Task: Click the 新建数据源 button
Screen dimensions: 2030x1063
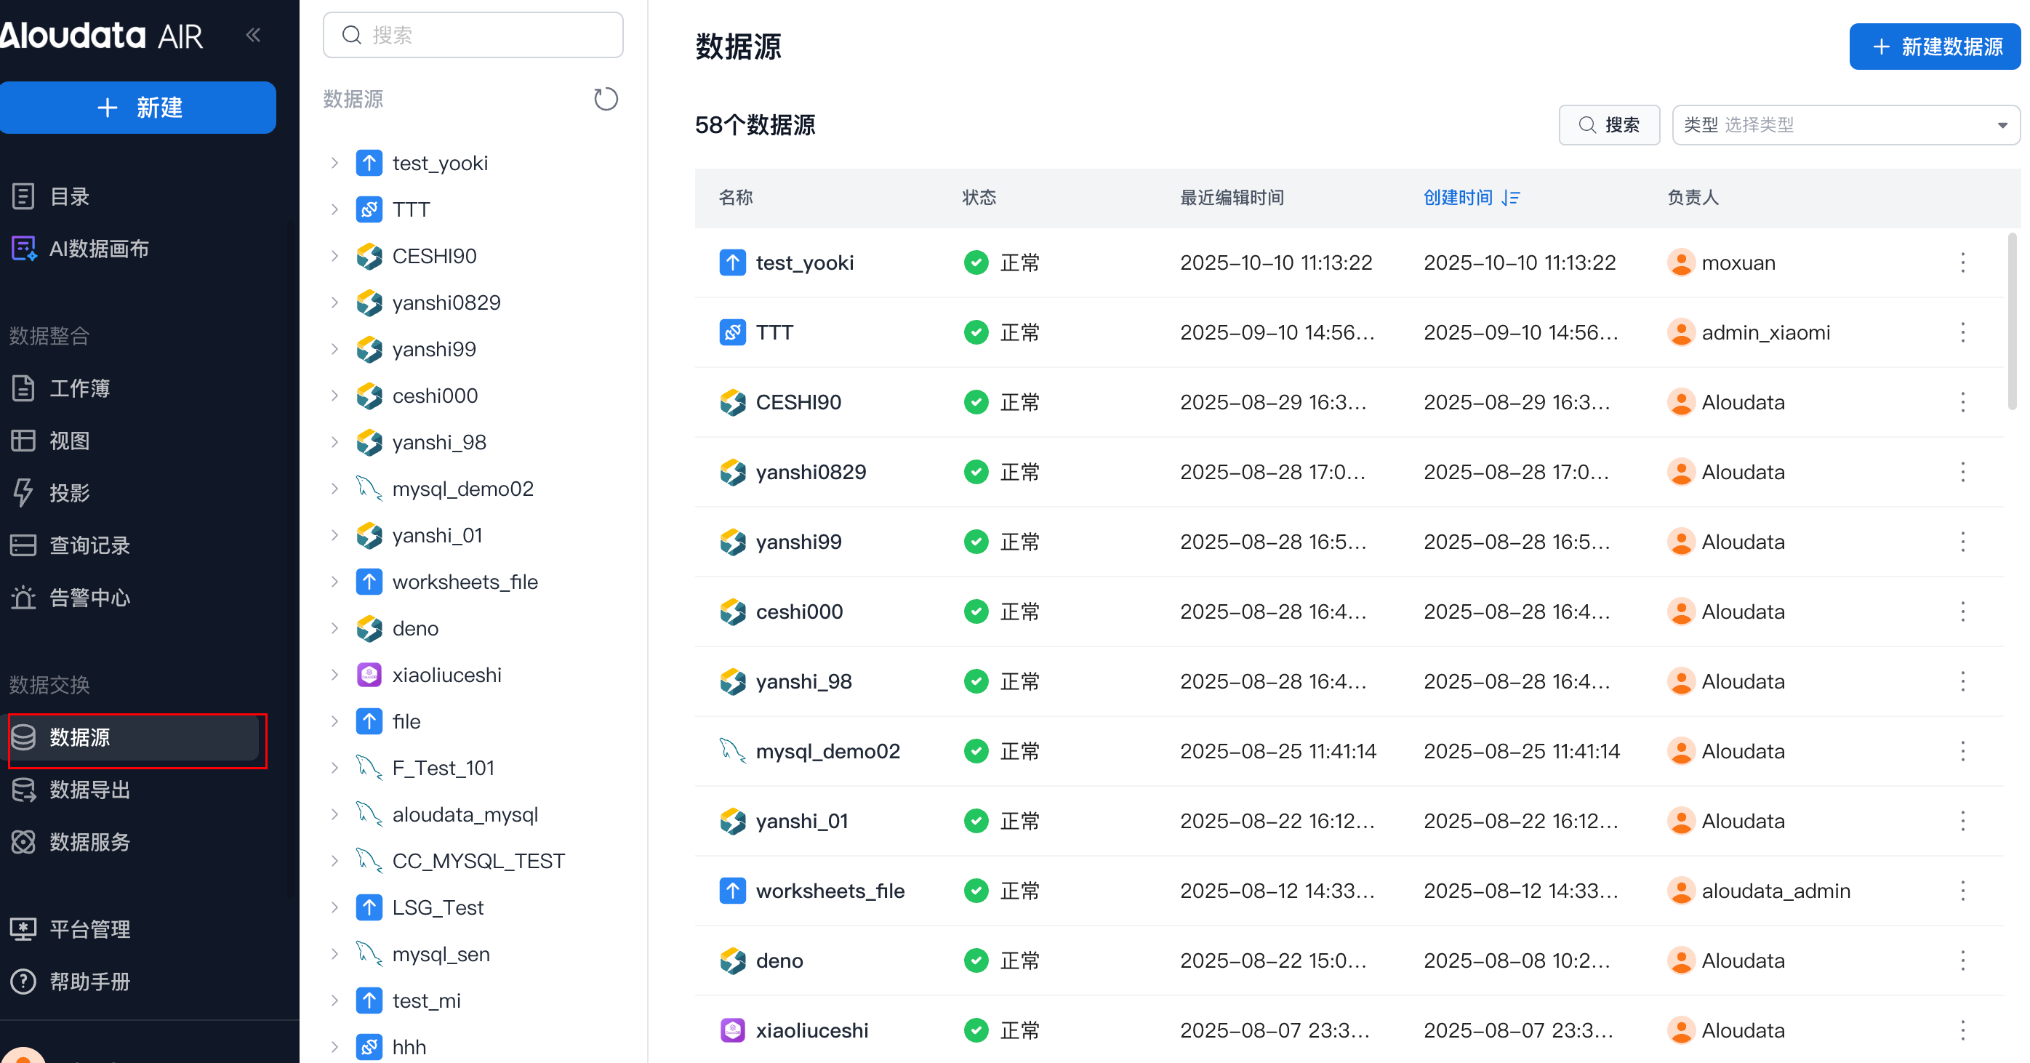Action: pyautogui.click(x=1935, y=47)
